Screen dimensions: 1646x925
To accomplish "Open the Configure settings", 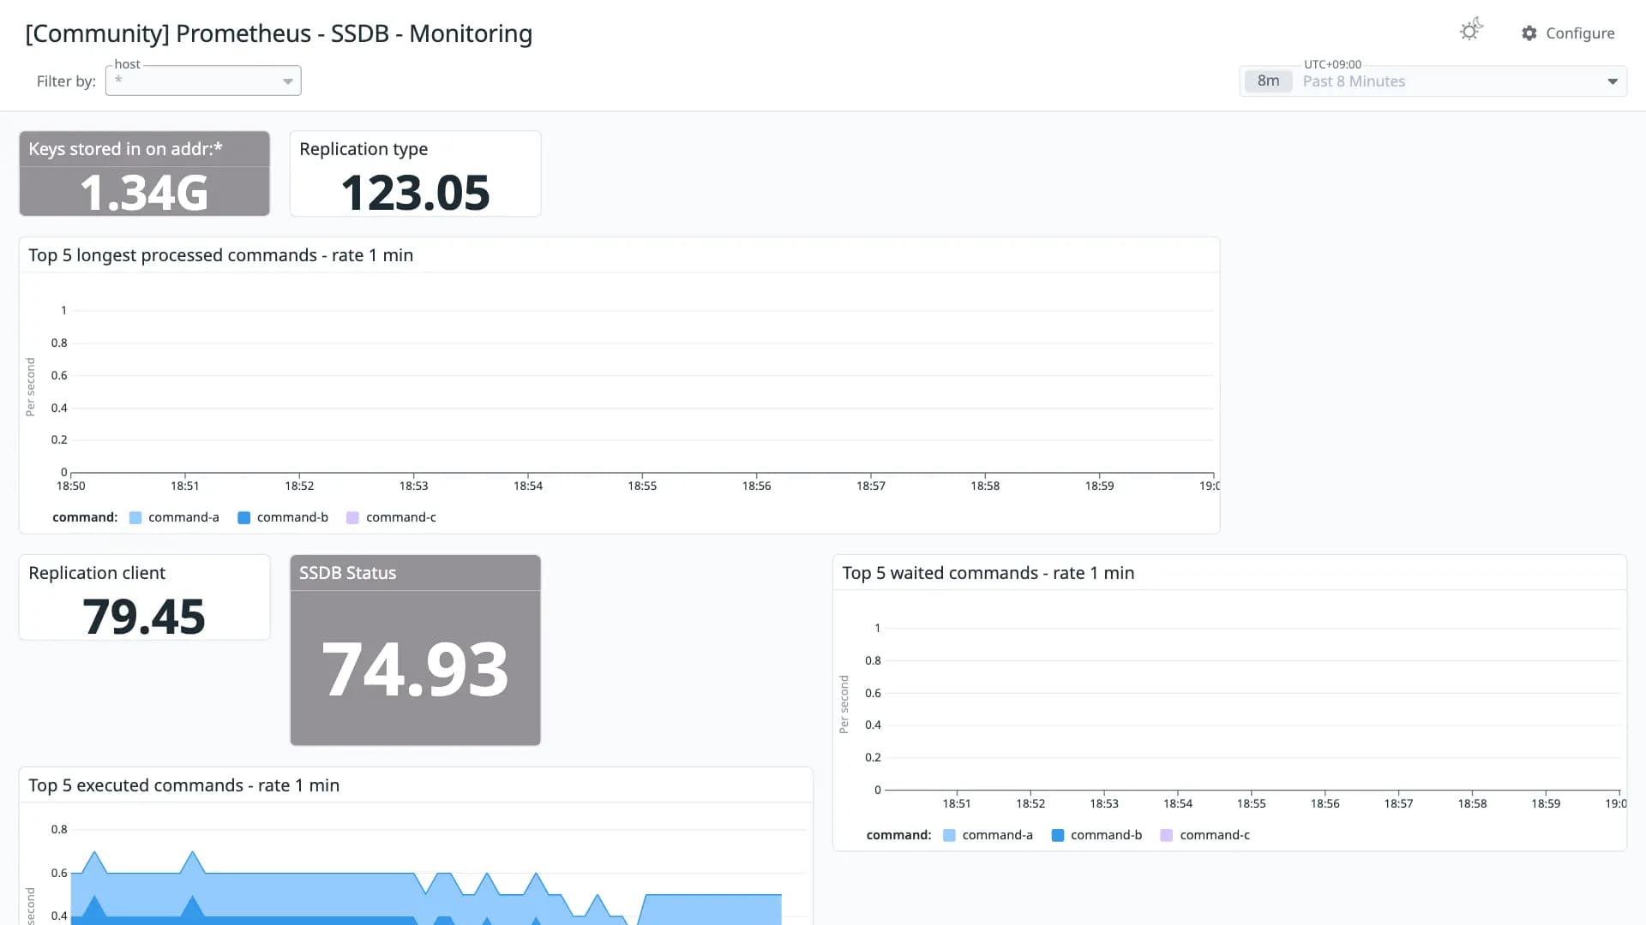I will [1568, 33].
